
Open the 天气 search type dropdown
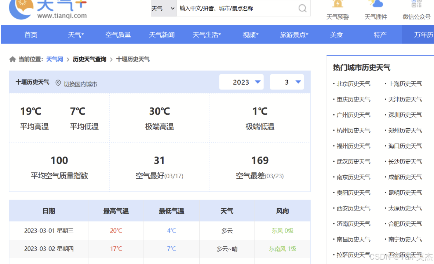coord(164,8)
